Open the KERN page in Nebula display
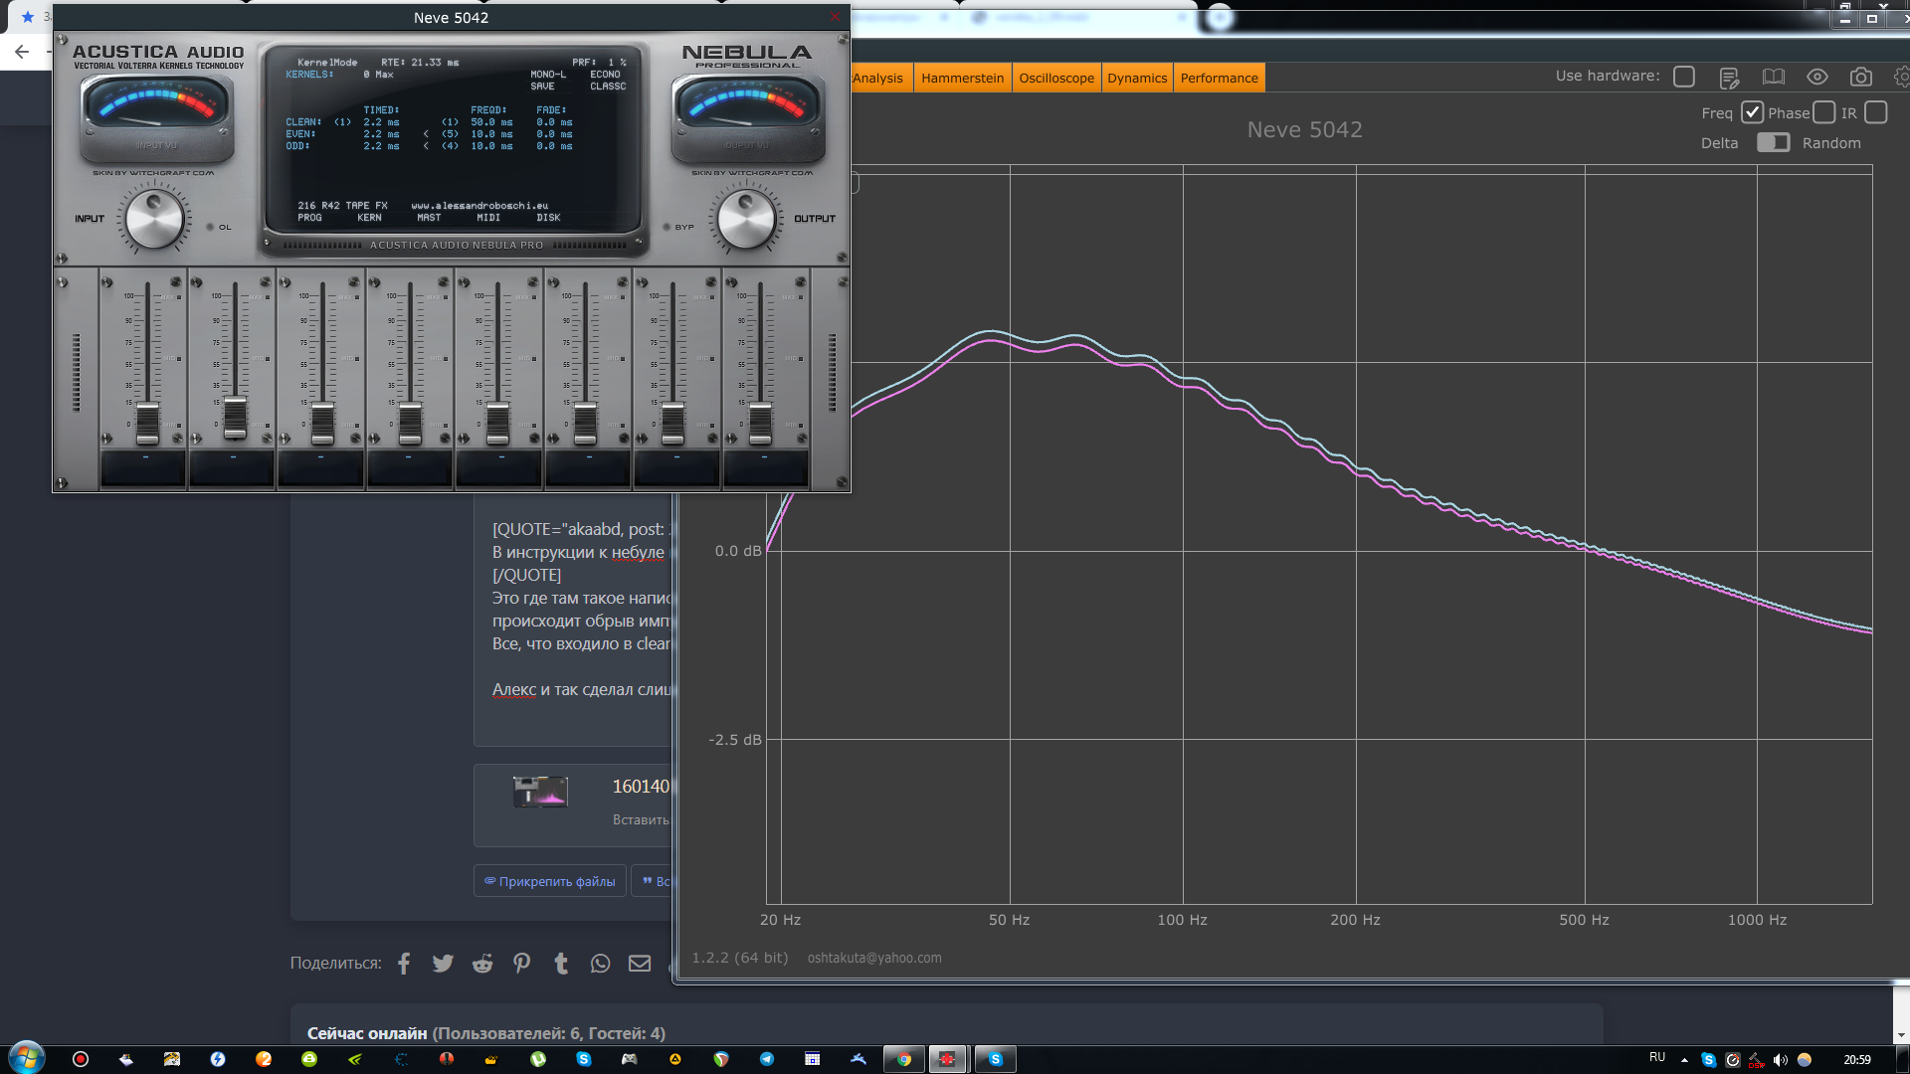Viewport: 1910px width, 1074px height. pyautogui.click(x=369, y=218)
